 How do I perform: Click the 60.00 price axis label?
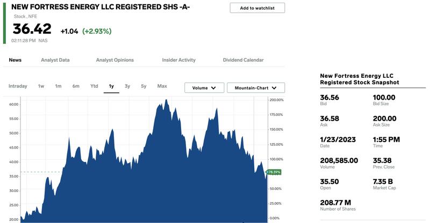14,104
